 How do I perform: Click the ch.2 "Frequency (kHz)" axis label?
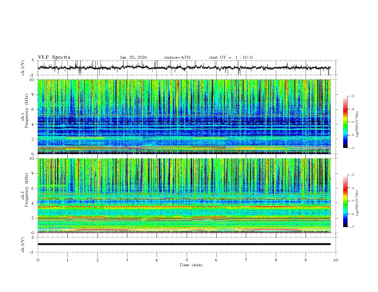pos(27,190)
